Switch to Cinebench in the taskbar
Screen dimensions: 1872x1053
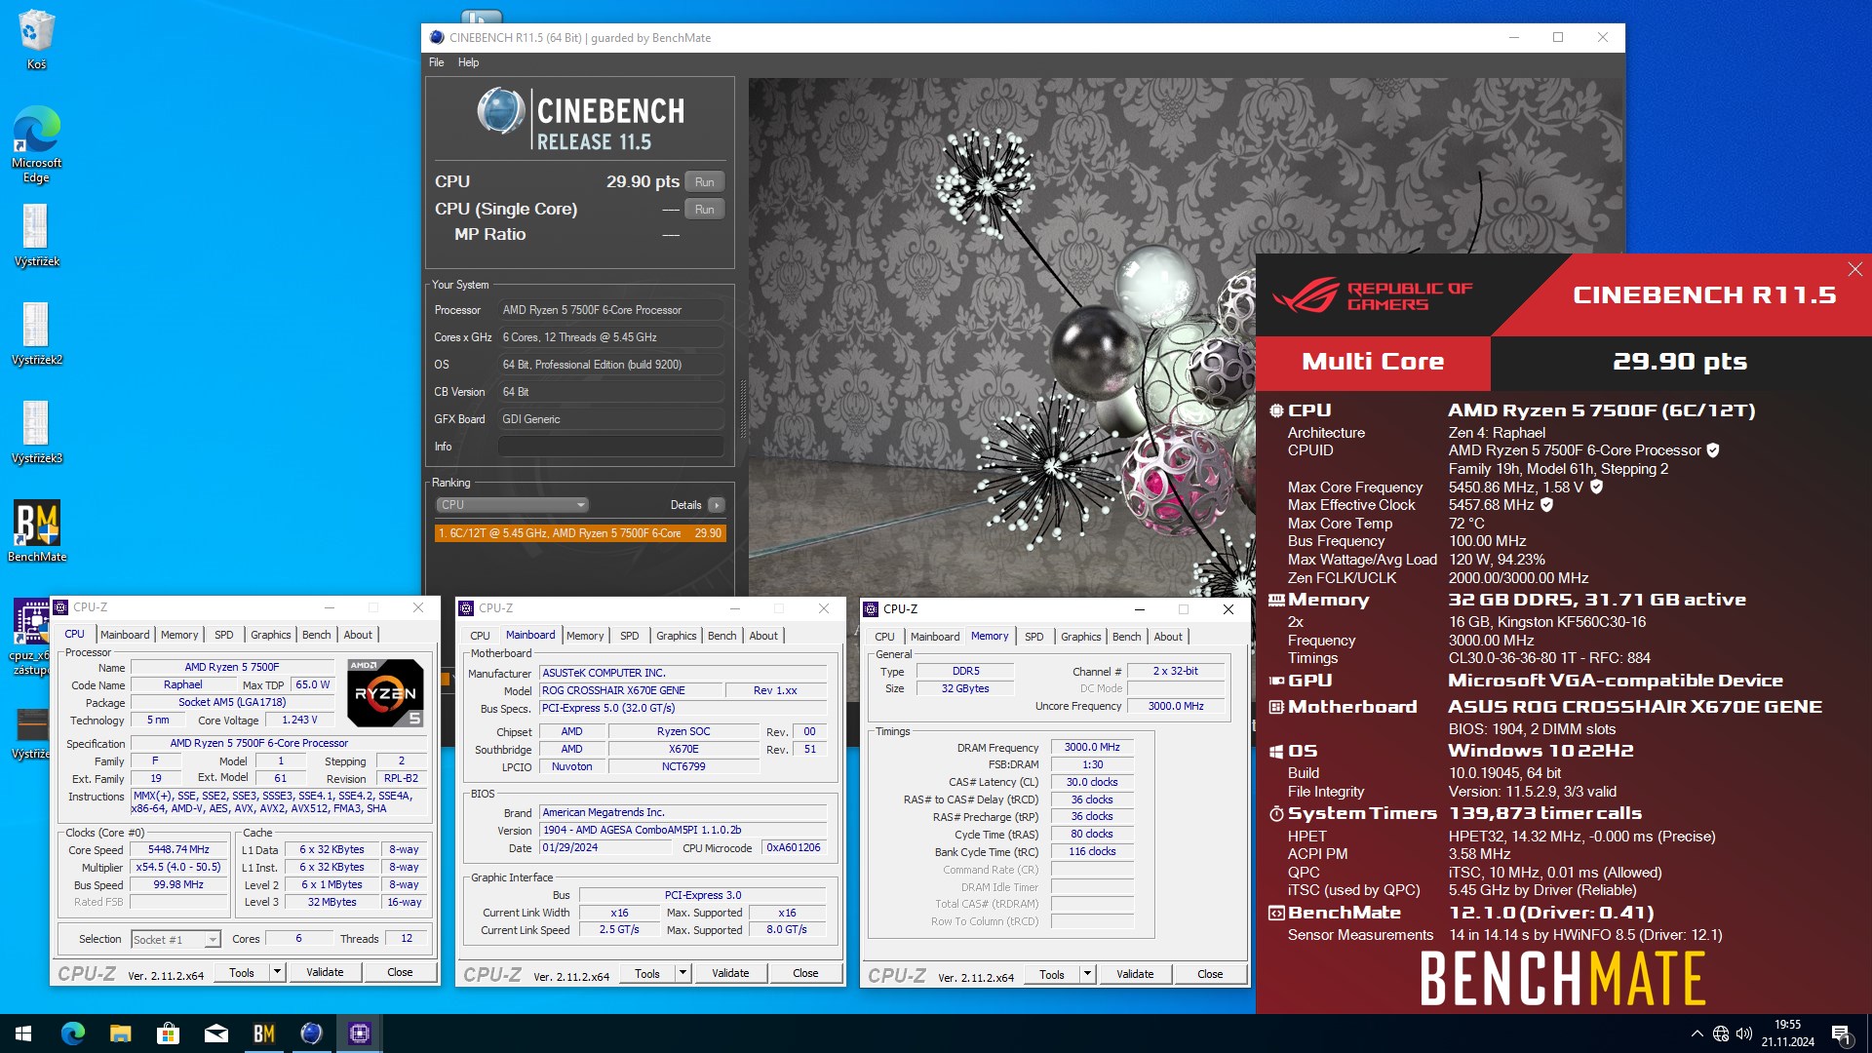311,1033
